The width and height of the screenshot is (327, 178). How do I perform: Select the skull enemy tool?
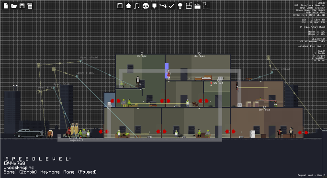coord(146,6)
